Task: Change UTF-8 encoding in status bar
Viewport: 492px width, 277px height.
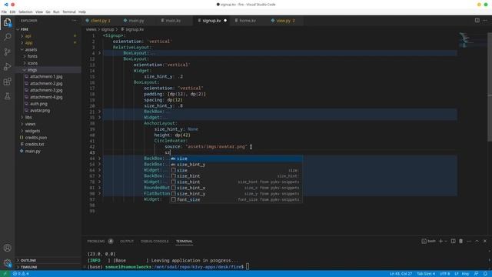Action: point(444,274)
